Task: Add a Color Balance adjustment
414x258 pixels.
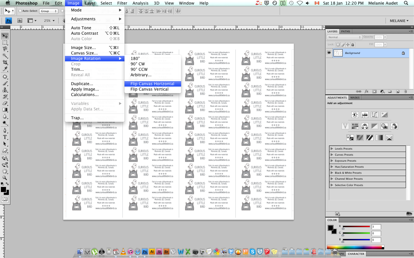Action: [365, 126]
